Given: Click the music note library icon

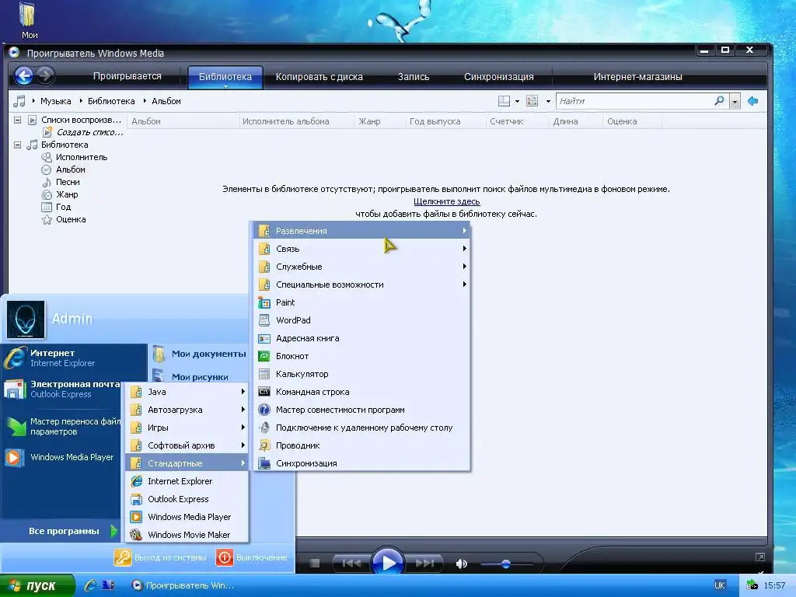Looking at the screenshot, I should 19,101.
